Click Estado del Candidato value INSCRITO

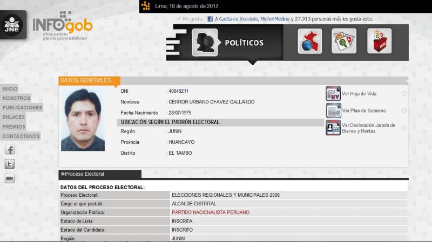point(182,230)
